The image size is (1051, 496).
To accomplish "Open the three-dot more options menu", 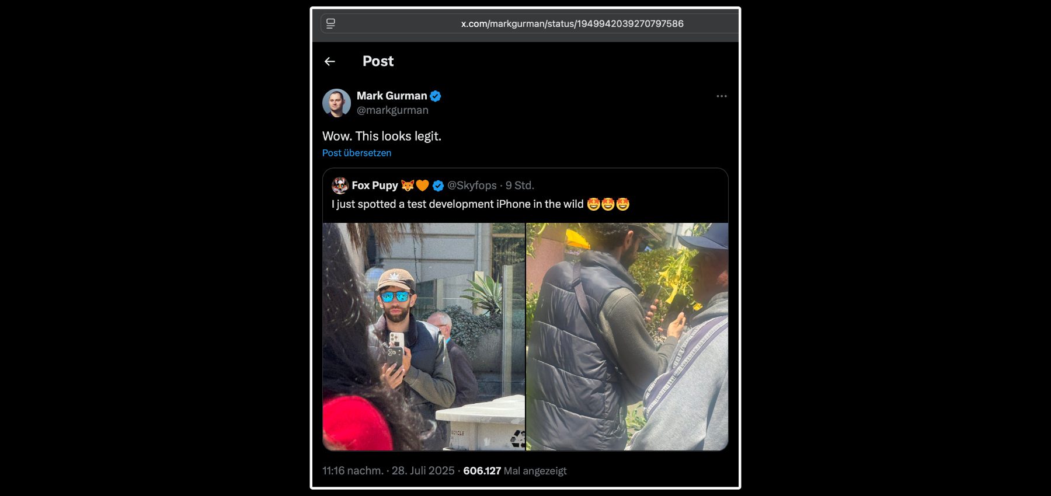I will tap(722, 96).
